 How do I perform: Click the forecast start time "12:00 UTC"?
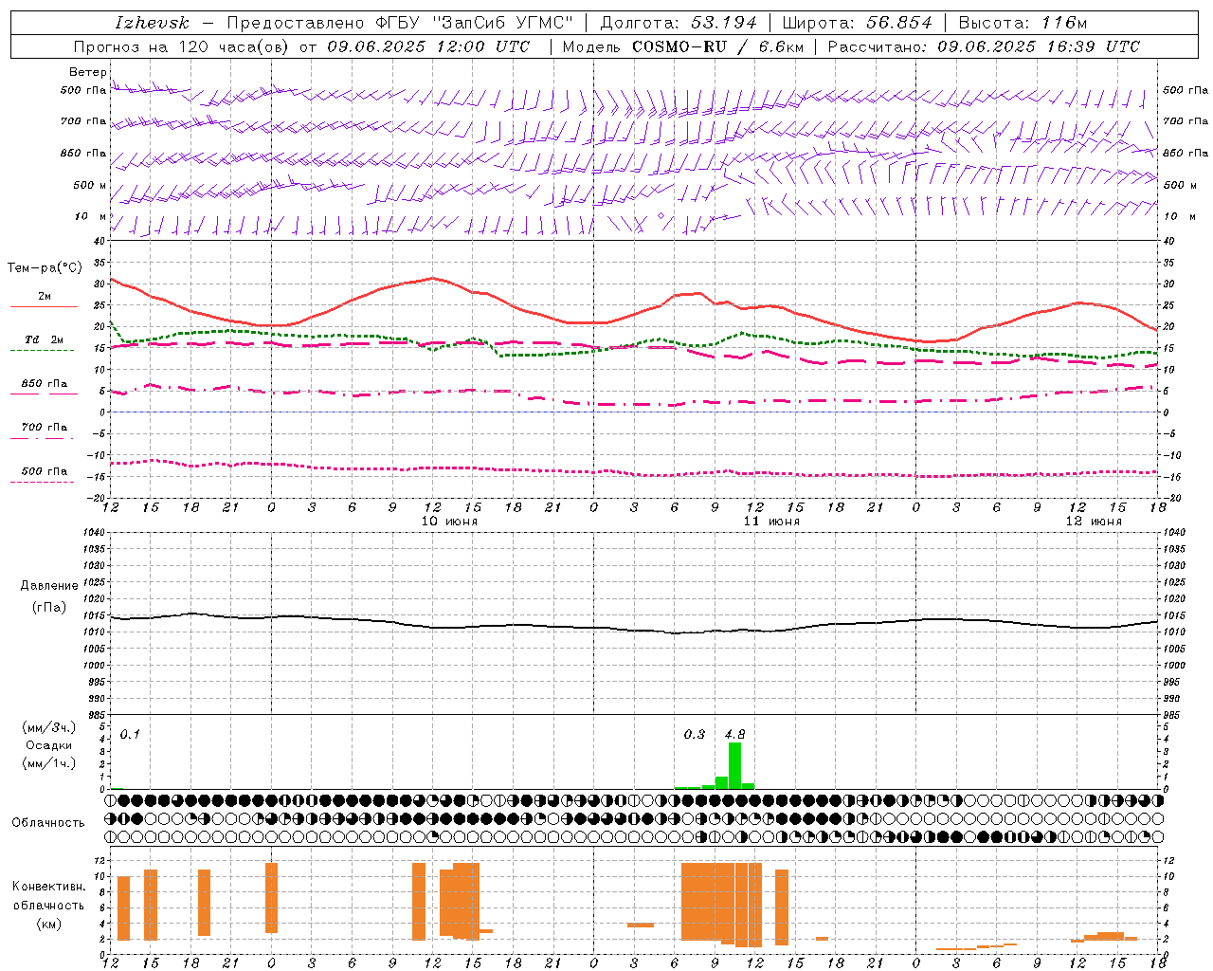(484, 46)
